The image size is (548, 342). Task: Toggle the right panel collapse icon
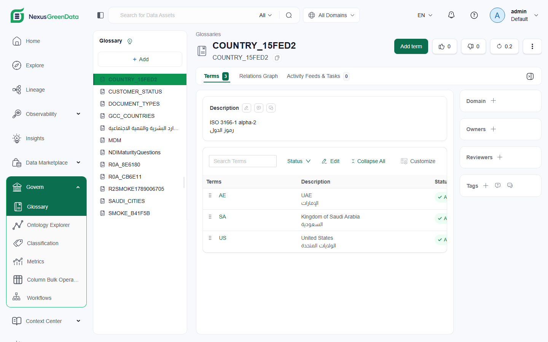[x=530, y=76]
